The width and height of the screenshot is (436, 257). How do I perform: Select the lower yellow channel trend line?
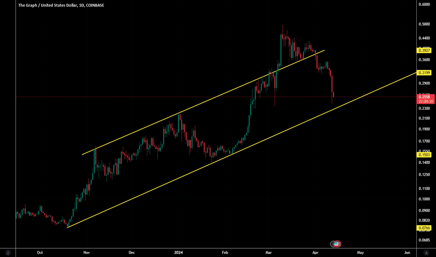click(242, 150)
